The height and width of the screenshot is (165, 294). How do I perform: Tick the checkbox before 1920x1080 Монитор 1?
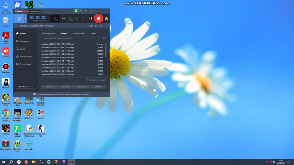[16, 26]
